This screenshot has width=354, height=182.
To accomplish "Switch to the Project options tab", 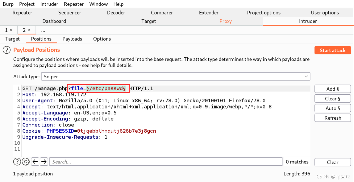I will (x=264, y=13).
